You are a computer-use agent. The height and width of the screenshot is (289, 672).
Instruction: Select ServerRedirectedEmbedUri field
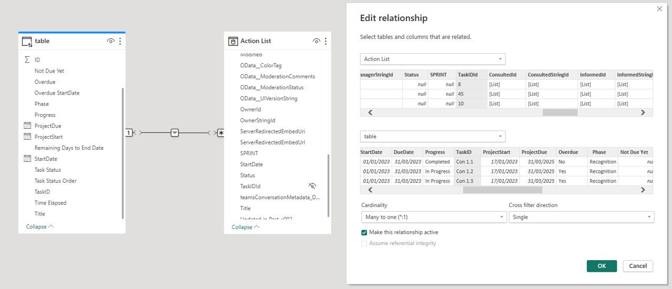click(272, 131)
